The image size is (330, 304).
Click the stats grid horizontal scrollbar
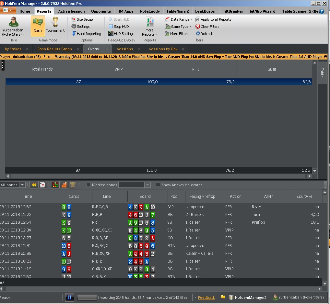158,176
